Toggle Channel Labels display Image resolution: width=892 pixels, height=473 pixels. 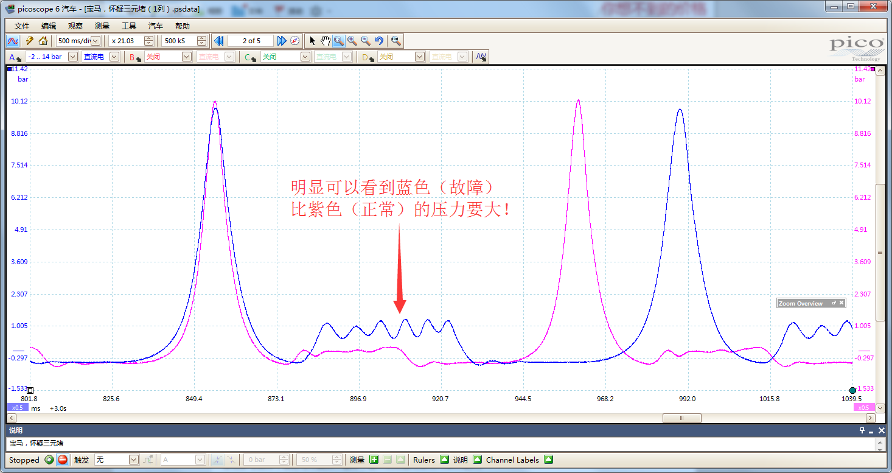point(548,460)
